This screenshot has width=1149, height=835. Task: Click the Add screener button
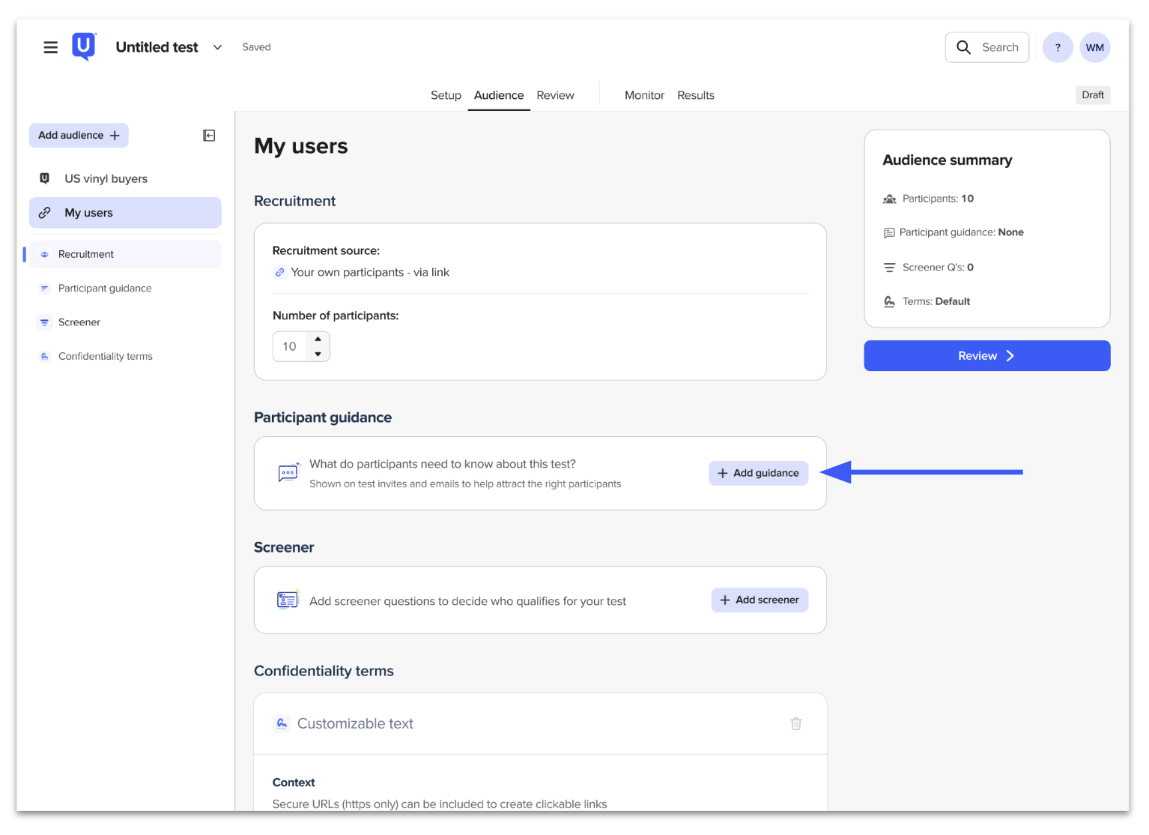pos(760,600)
